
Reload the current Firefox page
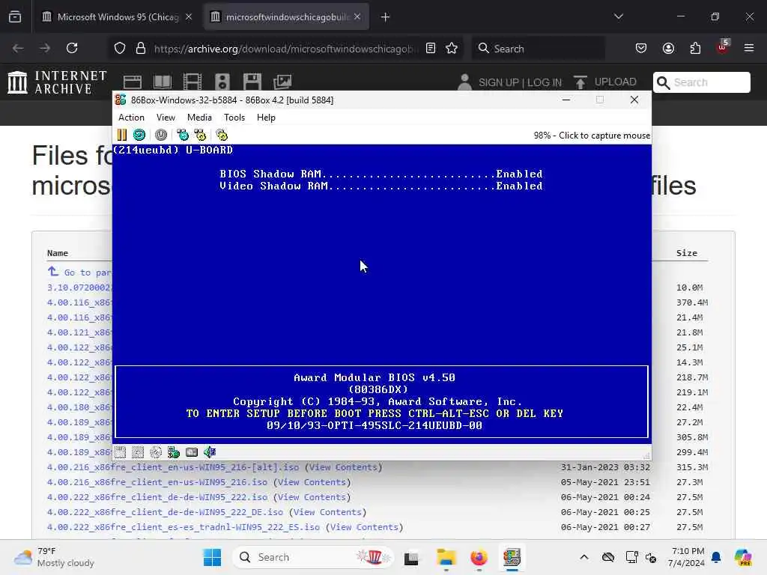(73, 48)
